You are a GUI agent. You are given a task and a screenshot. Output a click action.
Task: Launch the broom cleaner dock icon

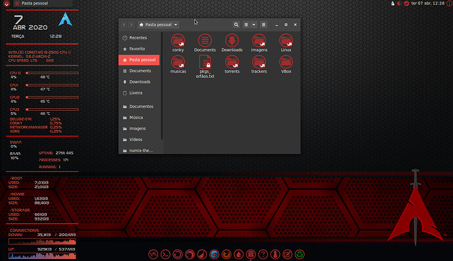click(x=202, y=254)
